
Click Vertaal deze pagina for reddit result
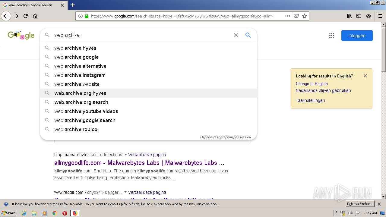(147, 192)
